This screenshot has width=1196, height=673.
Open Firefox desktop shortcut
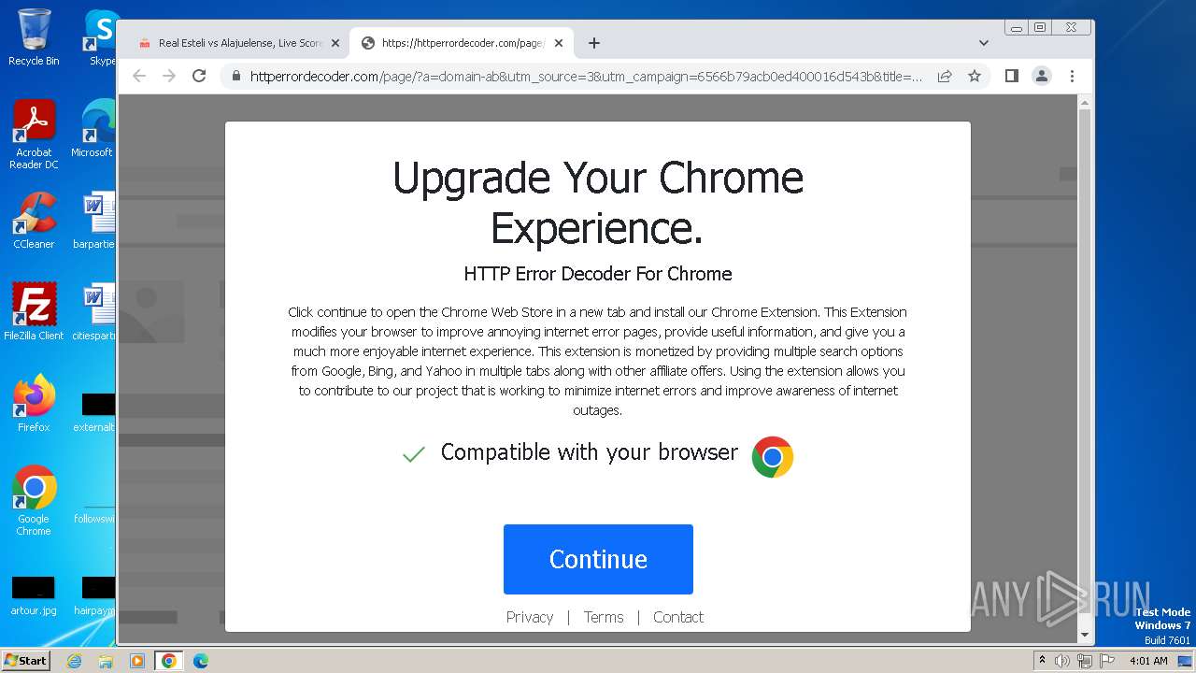pos(34,403)
